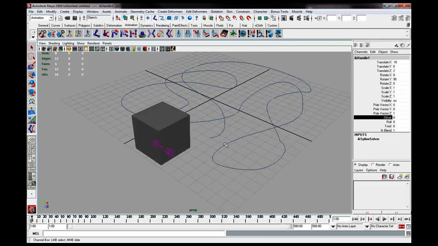
Task: Open the Layers menu in layer editor
Action: (359, 170)
